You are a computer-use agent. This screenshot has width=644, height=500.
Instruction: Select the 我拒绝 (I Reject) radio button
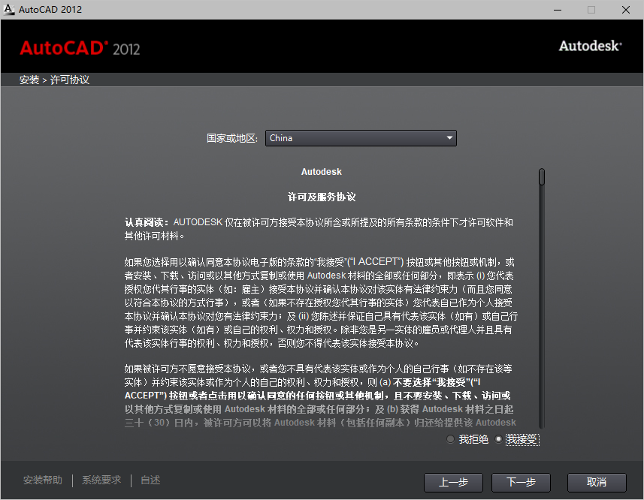point(450,439)
